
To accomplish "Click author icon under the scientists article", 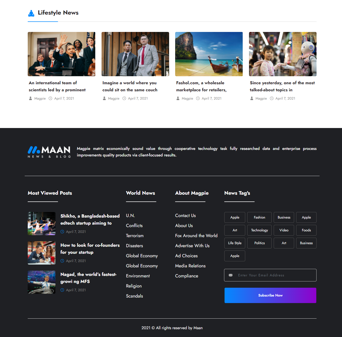I will (30, 98).
